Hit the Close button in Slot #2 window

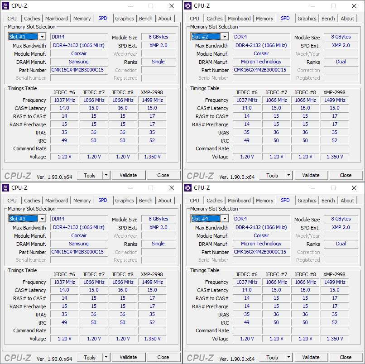pos(346,175)
